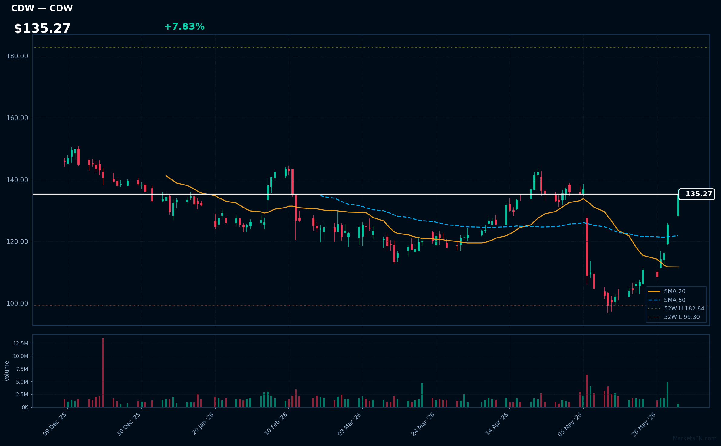Click the 120.00 price axis label

17,242
